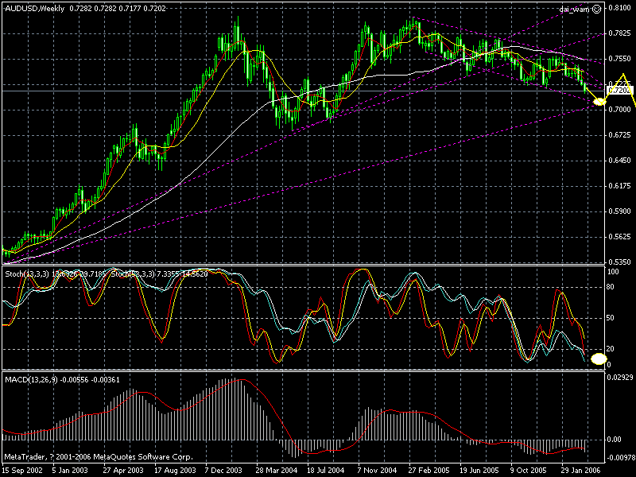Viewport: 636px width, 477px height.
Task: Click the Stochastic 20 level label
Action: pyautogui.click(x=612, y=348)
